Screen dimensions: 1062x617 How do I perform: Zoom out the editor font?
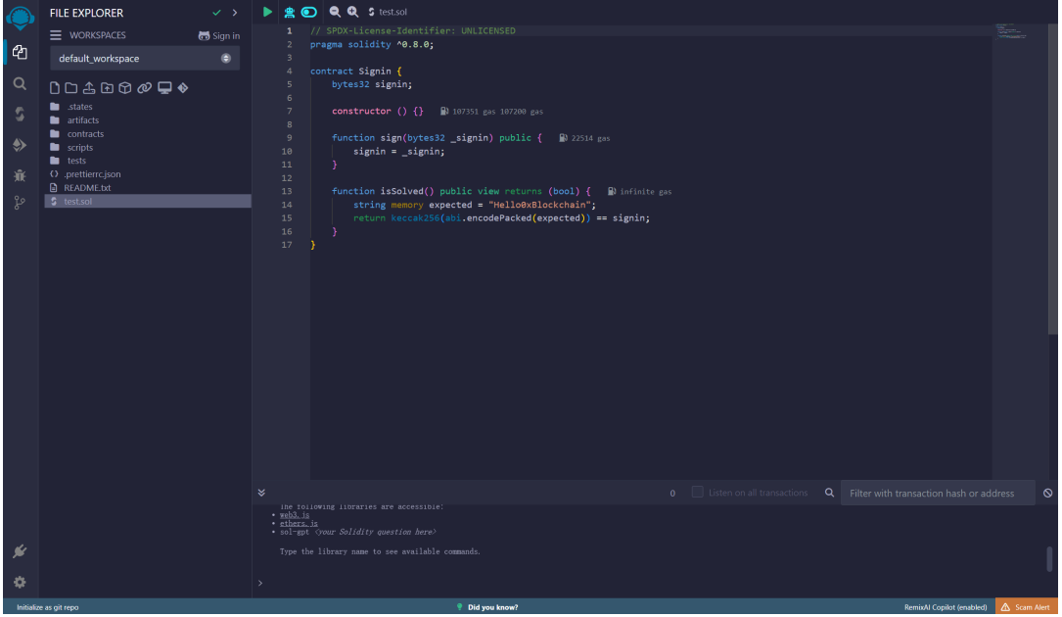point(335,12)
